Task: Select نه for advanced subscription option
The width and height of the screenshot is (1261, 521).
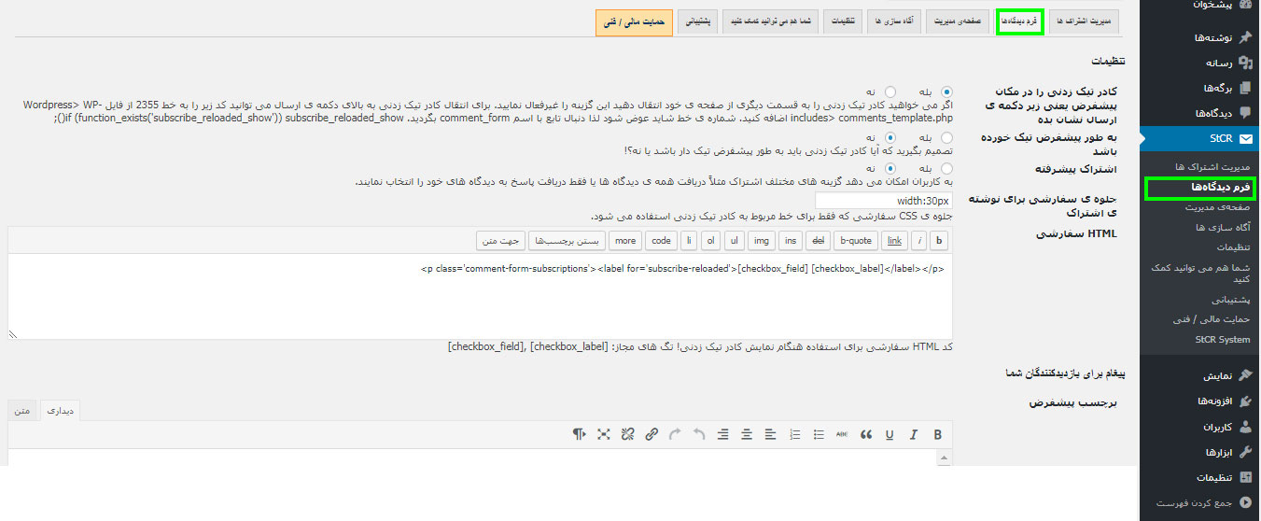Action: pyautogui.click(x=890, y=168)
